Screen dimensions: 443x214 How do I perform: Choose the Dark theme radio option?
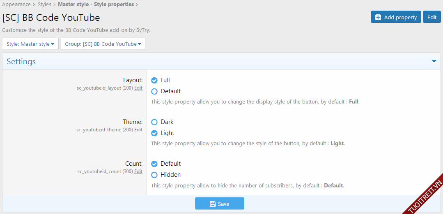point(154,122)
